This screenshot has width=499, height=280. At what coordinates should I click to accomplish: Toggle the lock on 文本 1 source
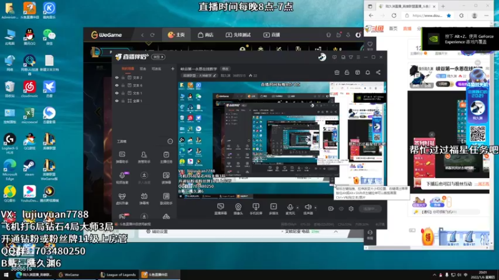click(123, 93)
